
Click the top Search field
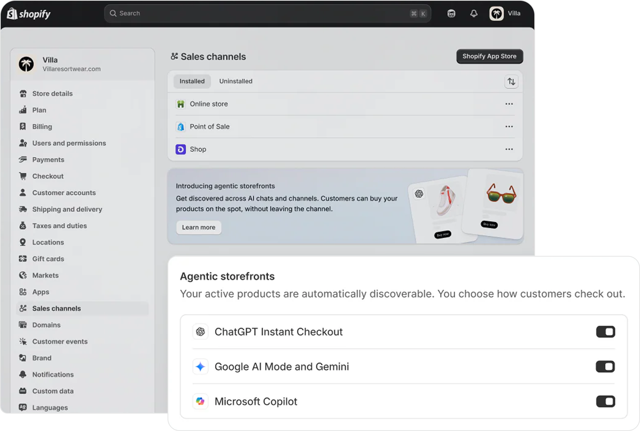(x=268, y=14)
